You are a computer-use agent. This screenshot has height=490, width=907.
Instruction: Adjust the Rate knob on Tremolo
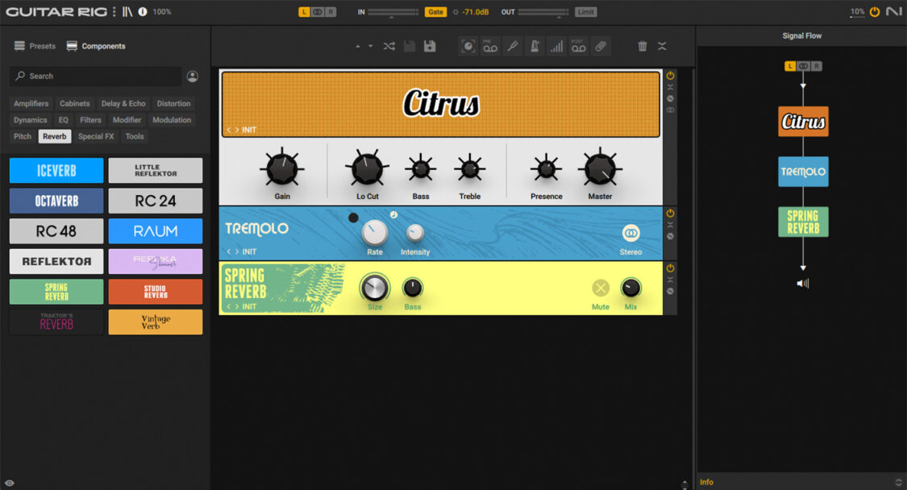click(x=375, y=232)
